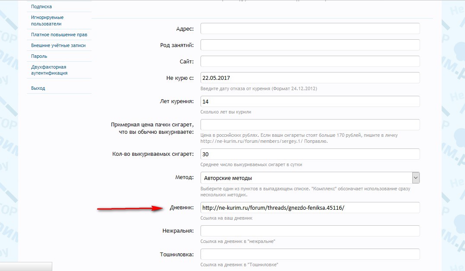Focus the Адрес input field

tap(310, 29)
